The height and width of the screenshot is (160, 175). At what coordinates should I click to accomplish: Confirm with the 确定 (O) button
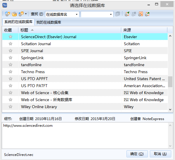tap(137, 154)
